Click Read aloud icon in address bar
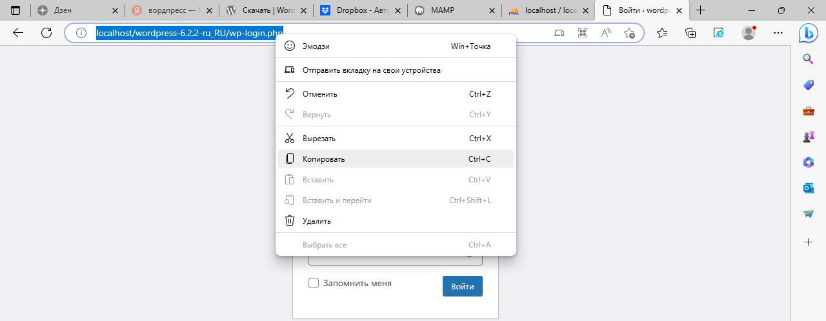This screenshot has width=826, height=321. [x=606, y=33]
